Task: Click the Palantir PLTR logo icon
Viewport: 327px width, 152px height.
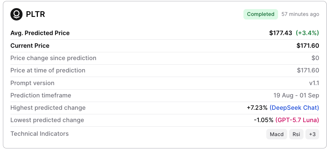Action: click(x=16, y=14)
